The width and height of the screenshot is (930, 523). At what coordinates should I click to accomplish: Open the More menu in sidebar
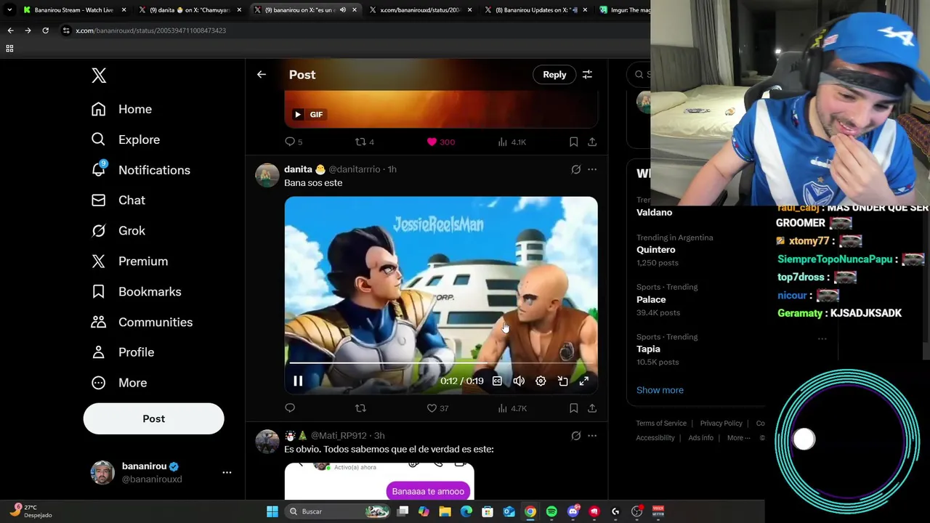118,383
